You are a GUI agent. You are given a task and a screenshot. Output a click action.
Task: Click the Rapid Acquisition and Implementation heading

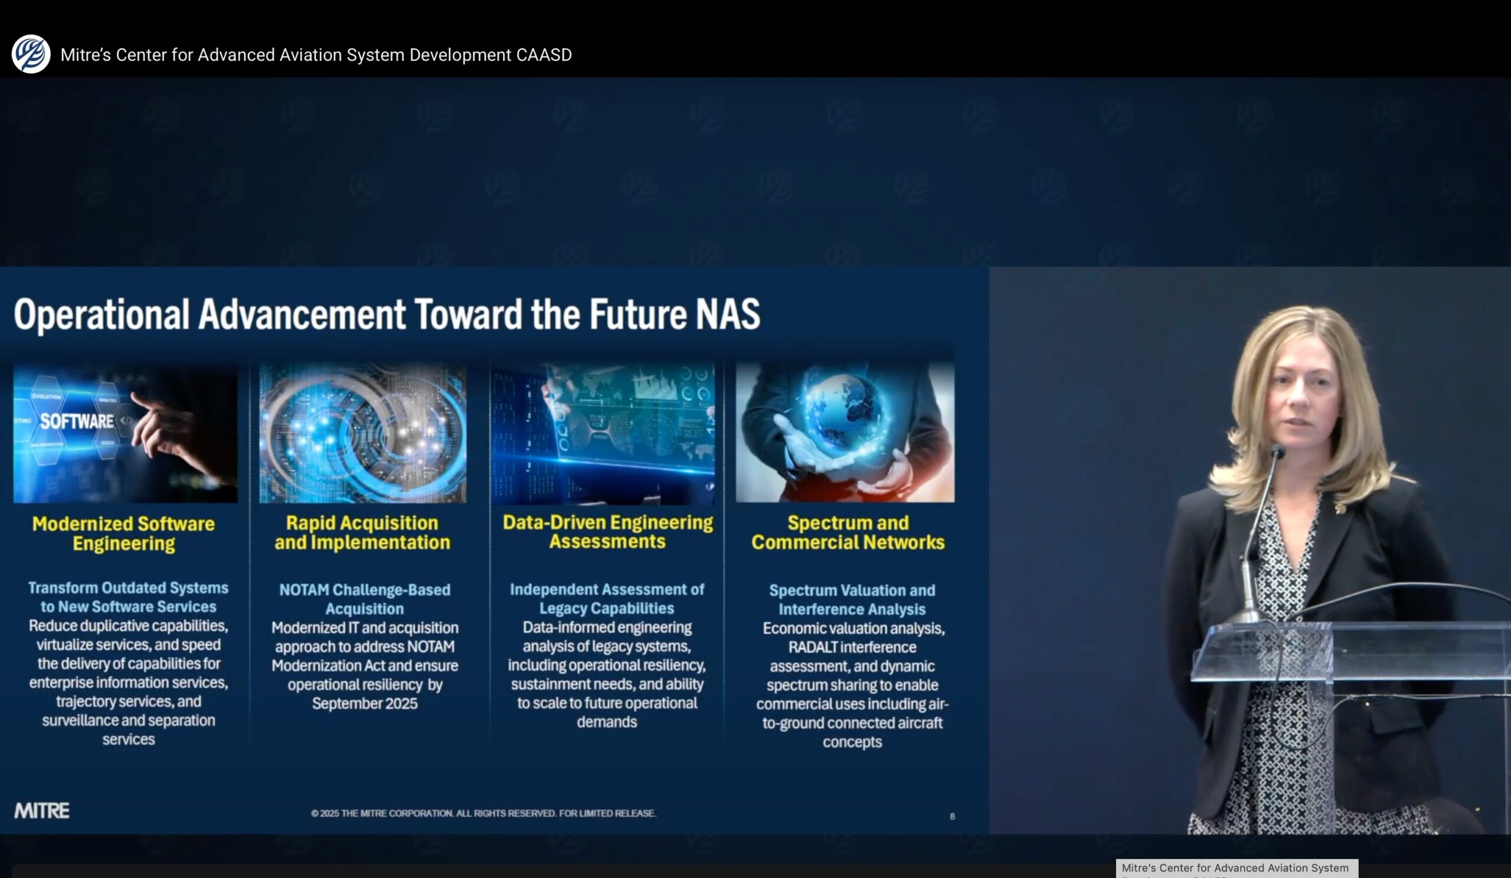[362, 532]
